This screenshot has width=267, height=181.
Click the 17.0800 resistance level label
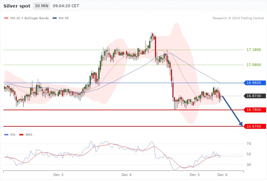coord(254,65)
